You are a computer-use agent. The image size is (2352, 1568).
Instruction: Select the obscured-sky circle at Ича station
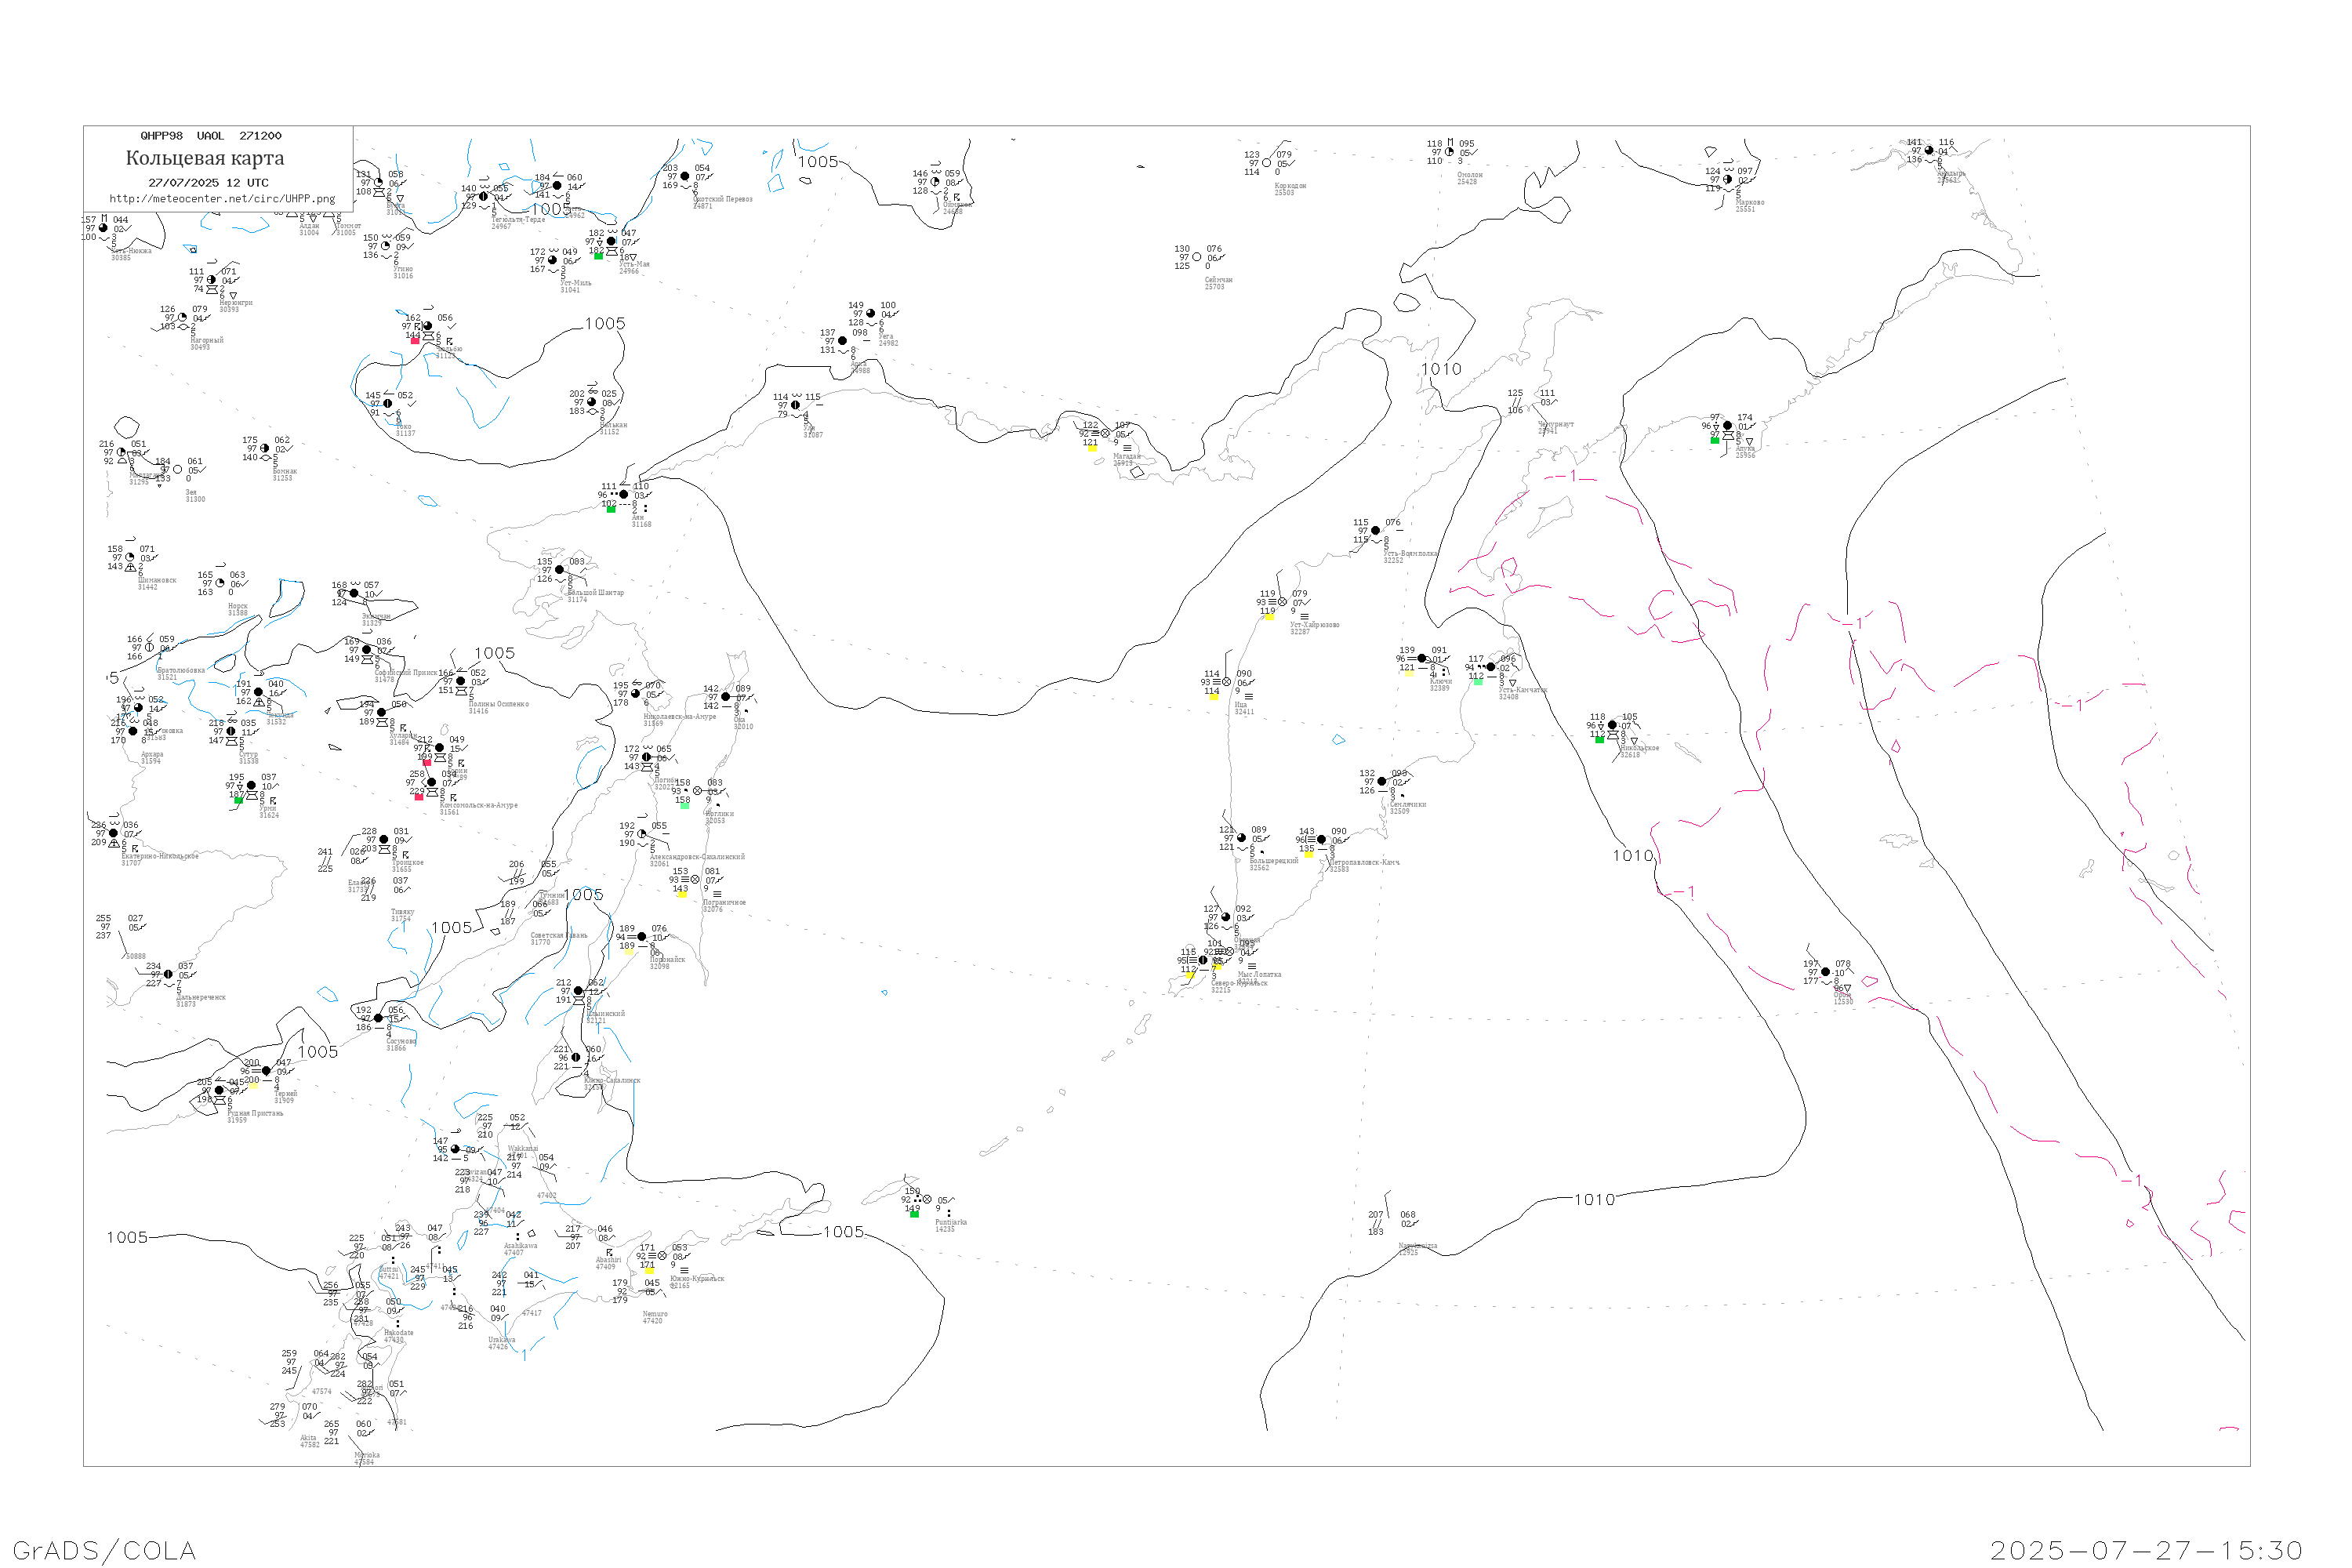coord(1227,682)
